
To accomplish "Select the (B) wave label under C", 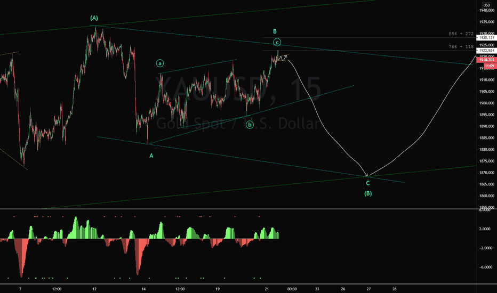I will (367, 193).
